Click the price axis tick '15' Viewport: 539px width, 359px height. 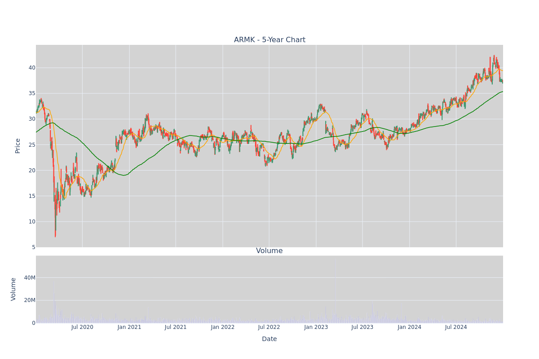coord(32,196)
